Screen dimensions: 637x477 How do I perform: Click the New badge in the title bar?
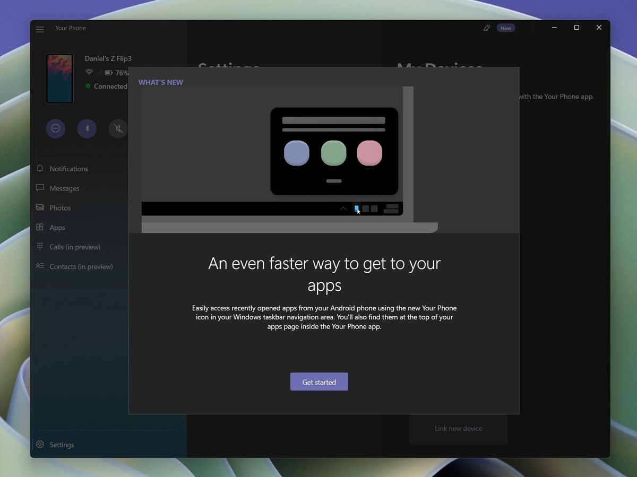pos(505,28)
